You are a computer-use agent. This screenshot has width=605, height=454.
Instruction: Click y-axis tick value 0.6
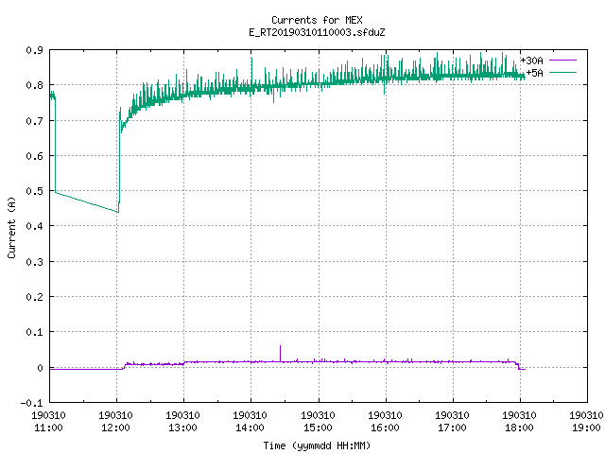coord(34,156)
